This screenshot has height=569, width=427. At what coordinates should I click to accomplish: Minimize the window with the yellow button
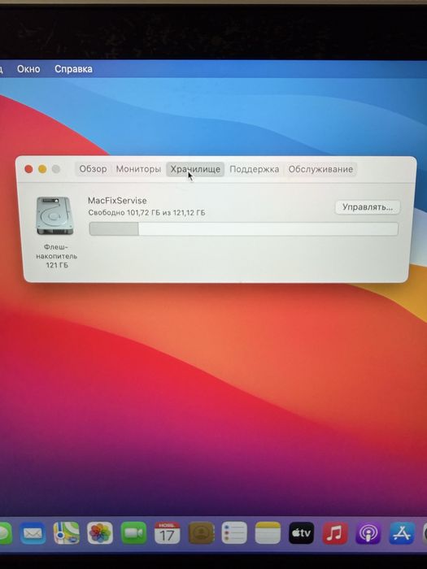42,169
